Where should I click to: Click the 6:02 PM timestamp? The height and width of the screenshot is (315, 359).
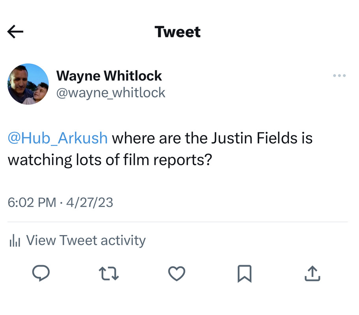[32, 202]
